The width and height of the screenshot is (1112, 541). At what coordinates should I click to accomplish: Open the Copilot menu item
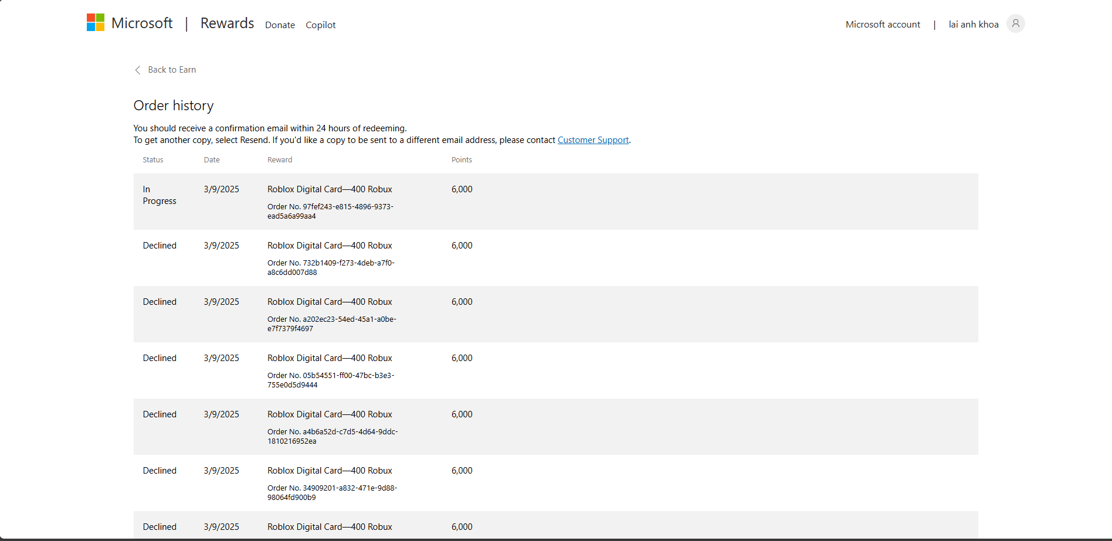point(320,25)
